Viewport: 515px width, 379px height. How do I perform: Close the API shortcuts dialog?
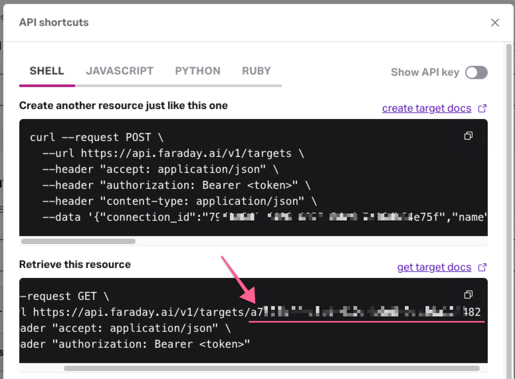click(x=494, y=23)
